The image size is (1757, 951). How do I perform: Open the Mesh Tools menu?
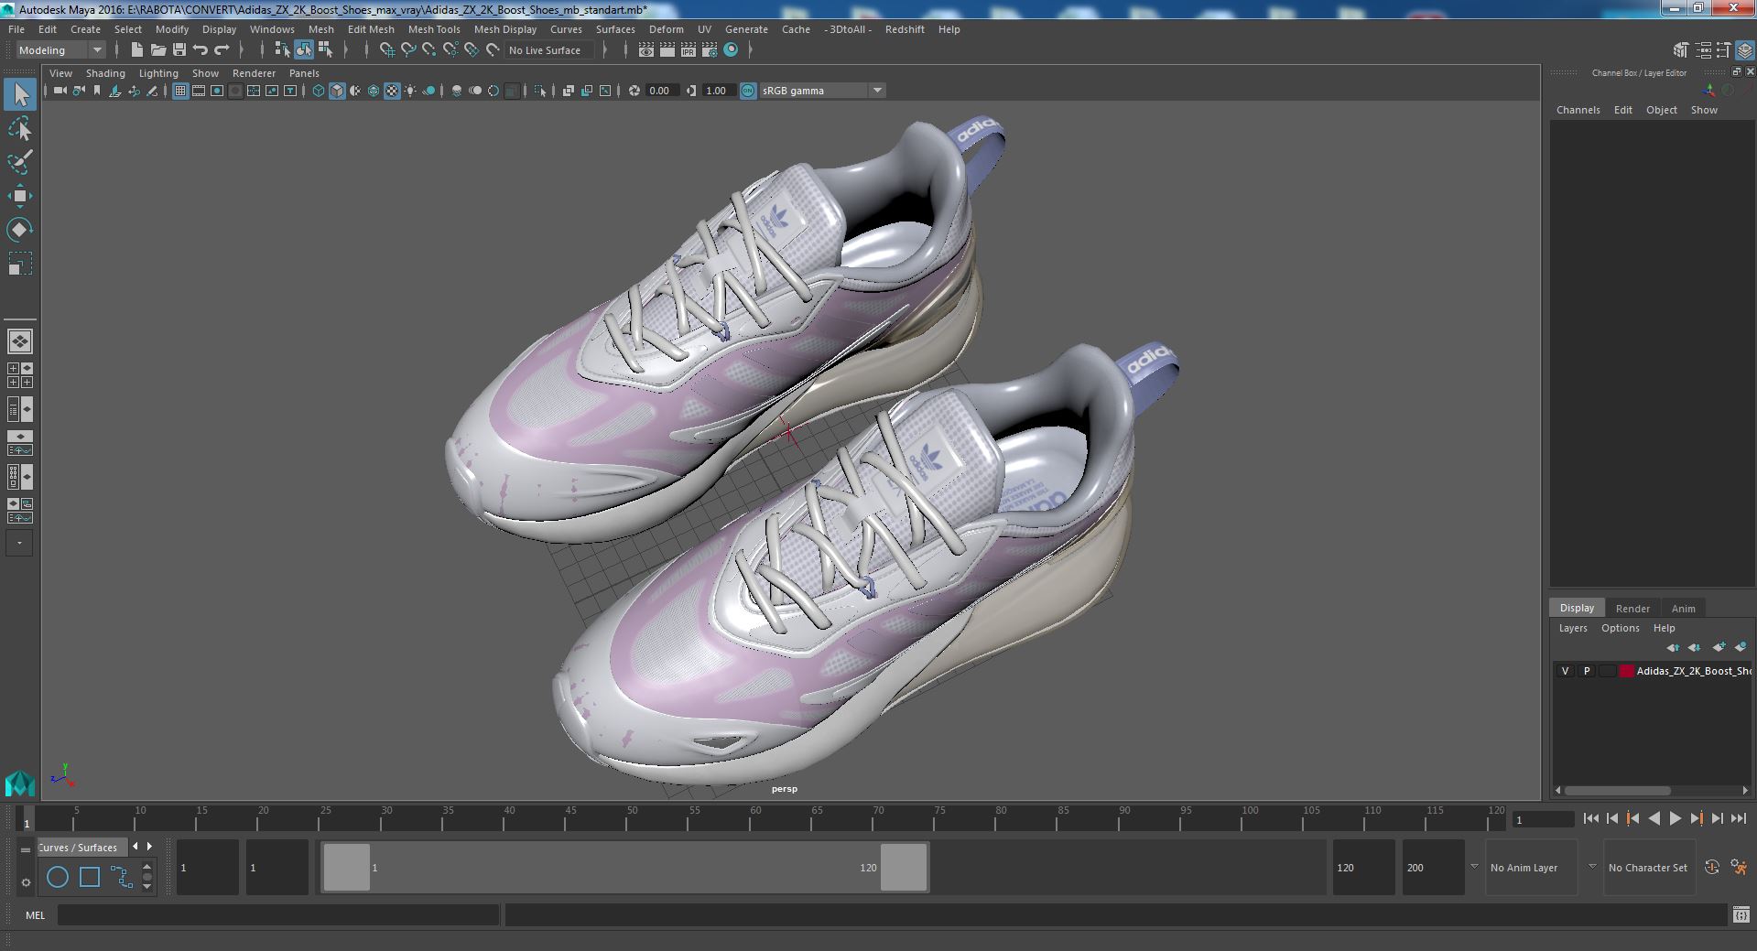[x=434, y=29]
